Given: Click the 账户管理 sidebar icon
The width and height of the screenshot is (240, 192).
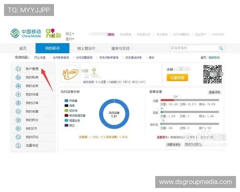Looking at the screenshot, I should coord(18,69).
